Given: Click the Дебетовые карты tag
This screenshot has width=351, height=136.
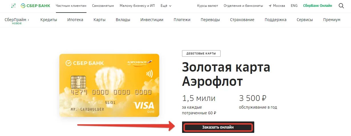Looking at the screenshot, I should 201,53.
